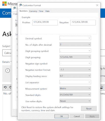
Task: Switch to the Date tab
Action: click(x=47, y=11)
